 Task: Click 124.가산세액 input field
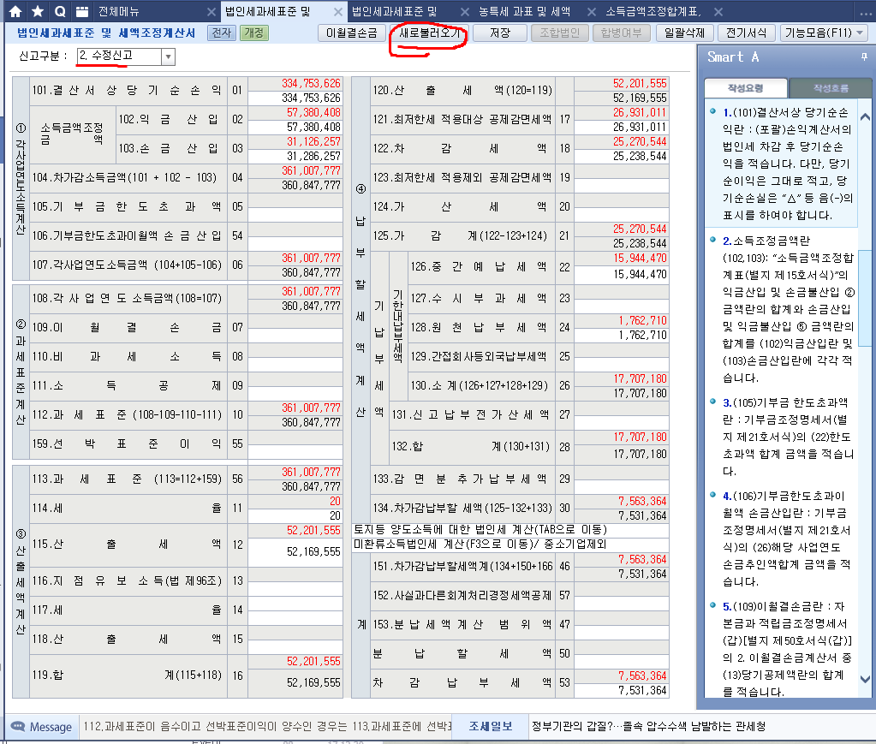pyautogui.click(x=621, y=214)
